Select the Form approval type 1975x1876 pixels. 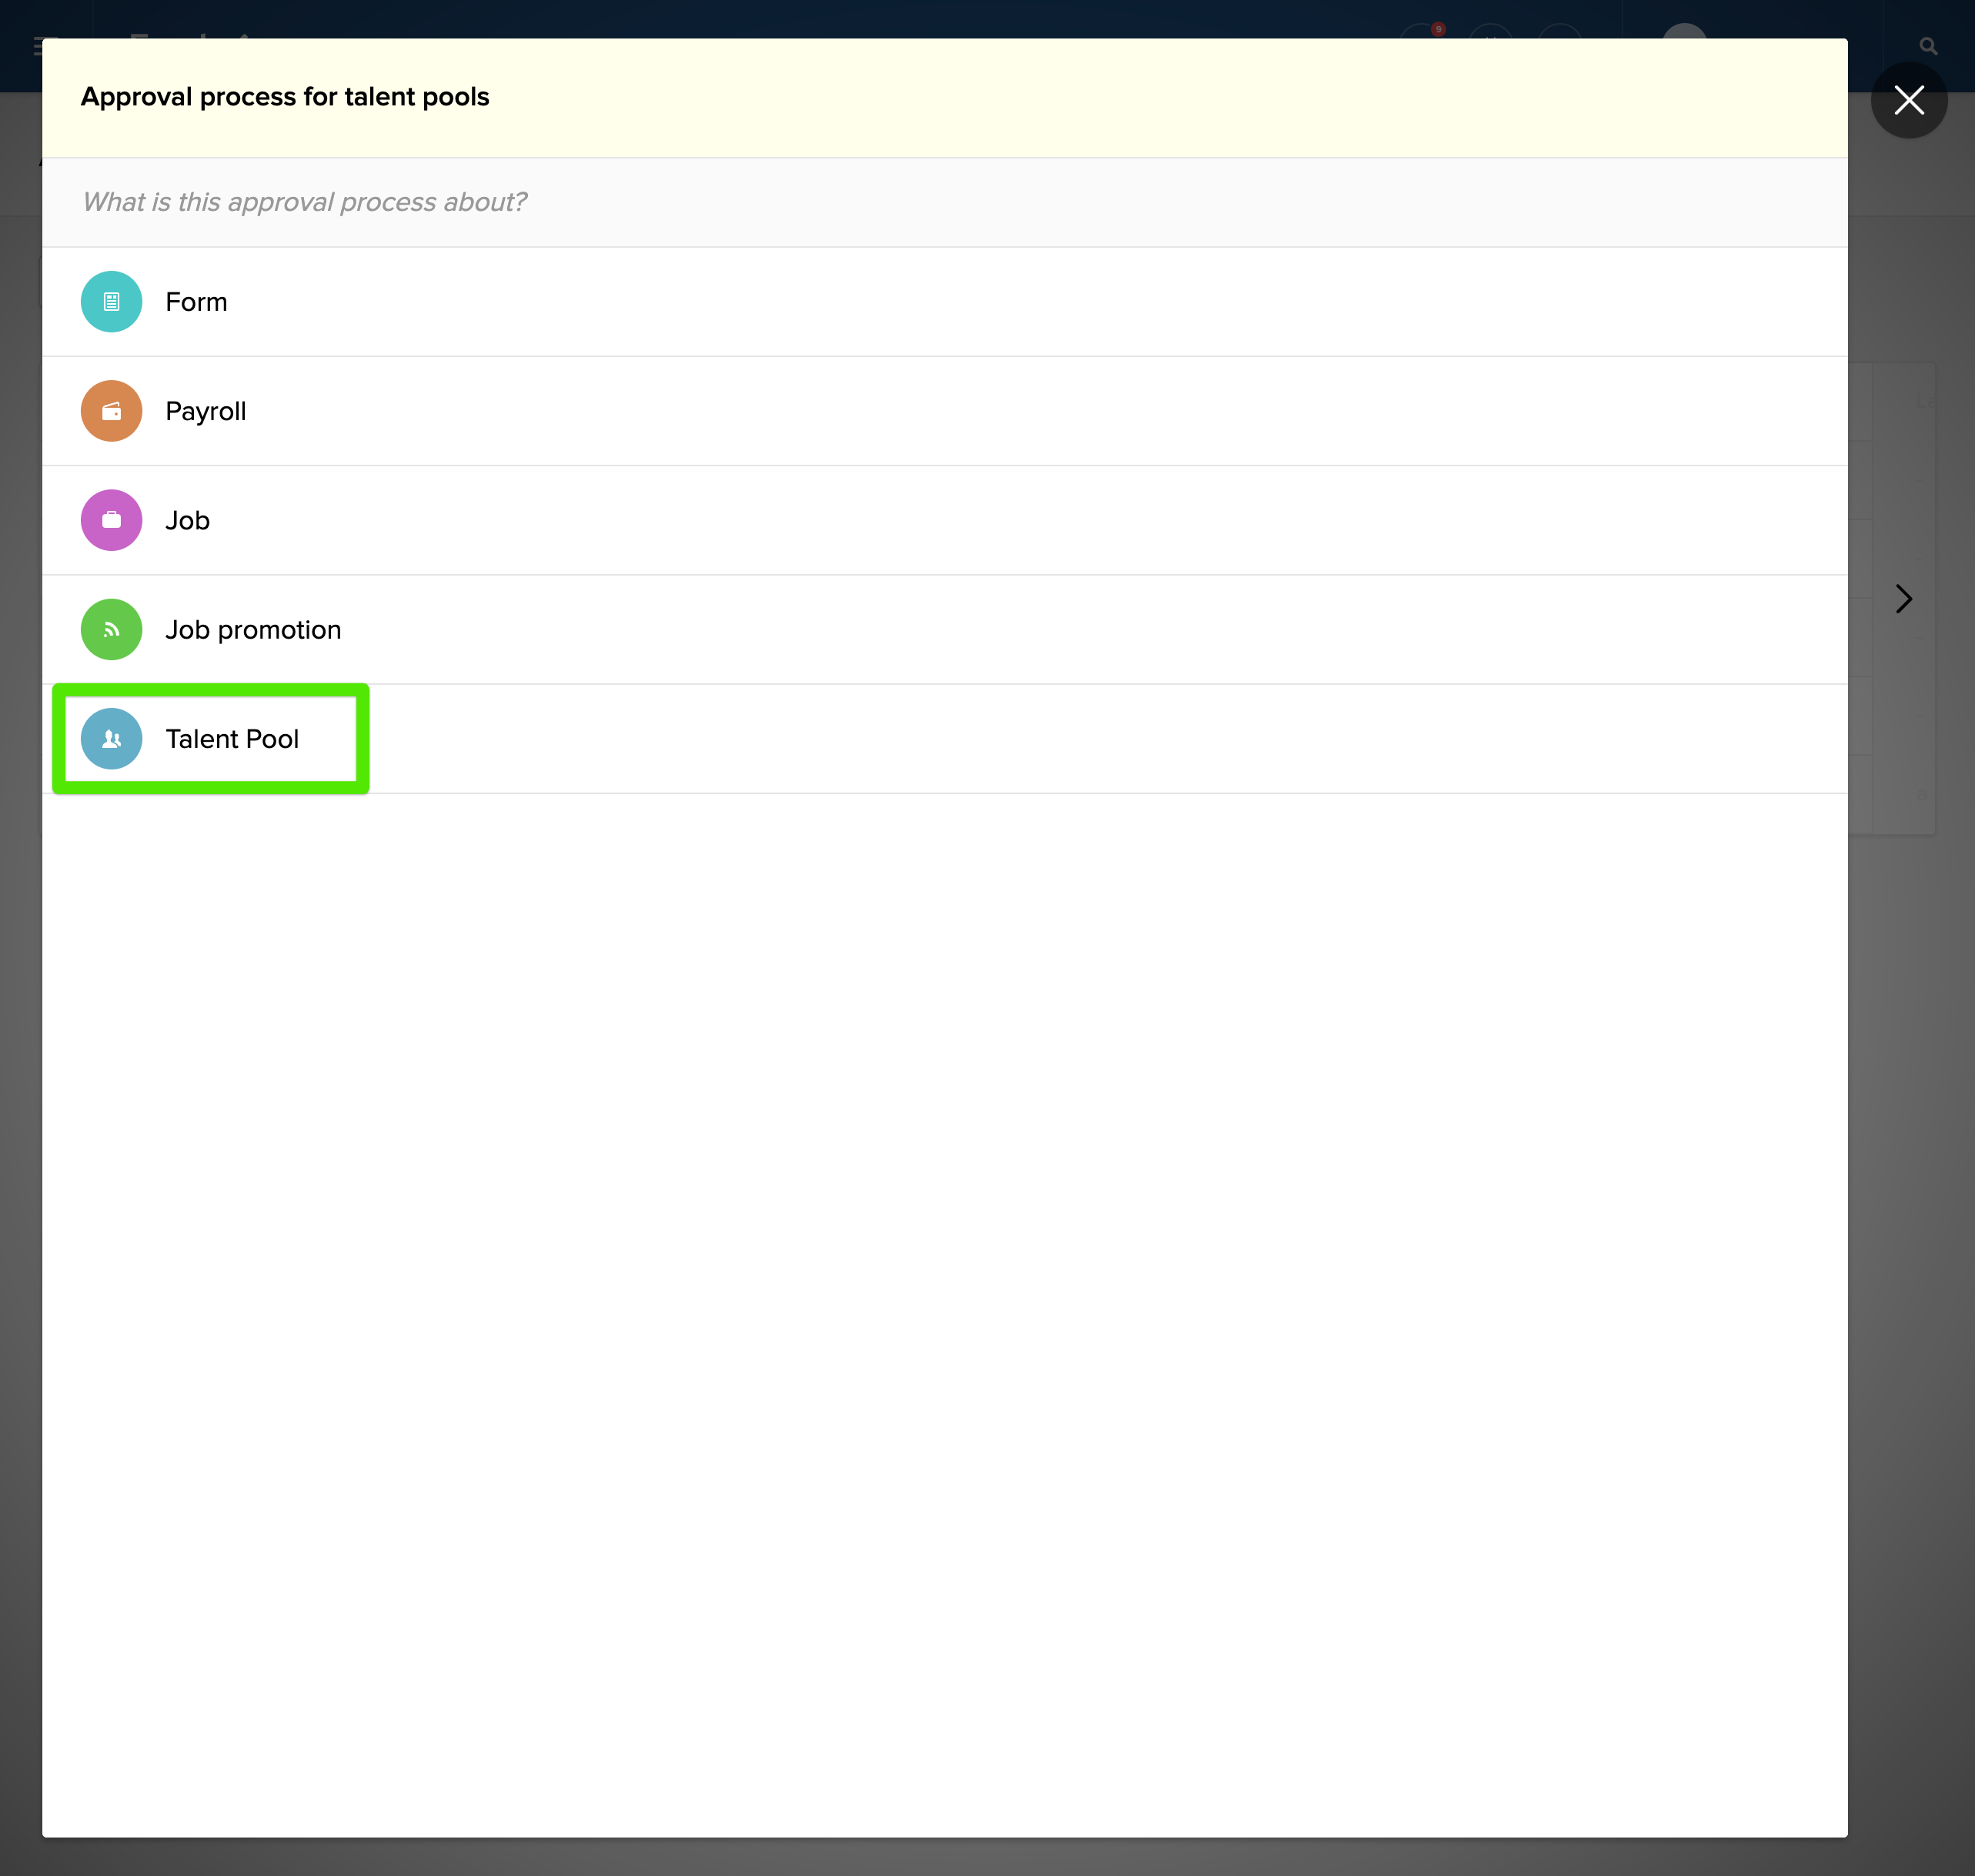pos(196,302)
